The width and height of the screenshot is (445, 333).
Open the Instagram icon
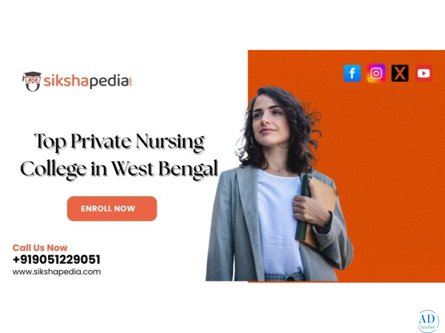coord(376,73)
